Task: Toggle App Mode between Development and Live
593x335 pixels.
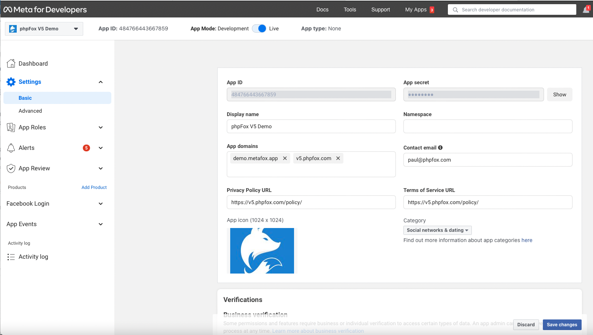Action: (x=259, y=28)
